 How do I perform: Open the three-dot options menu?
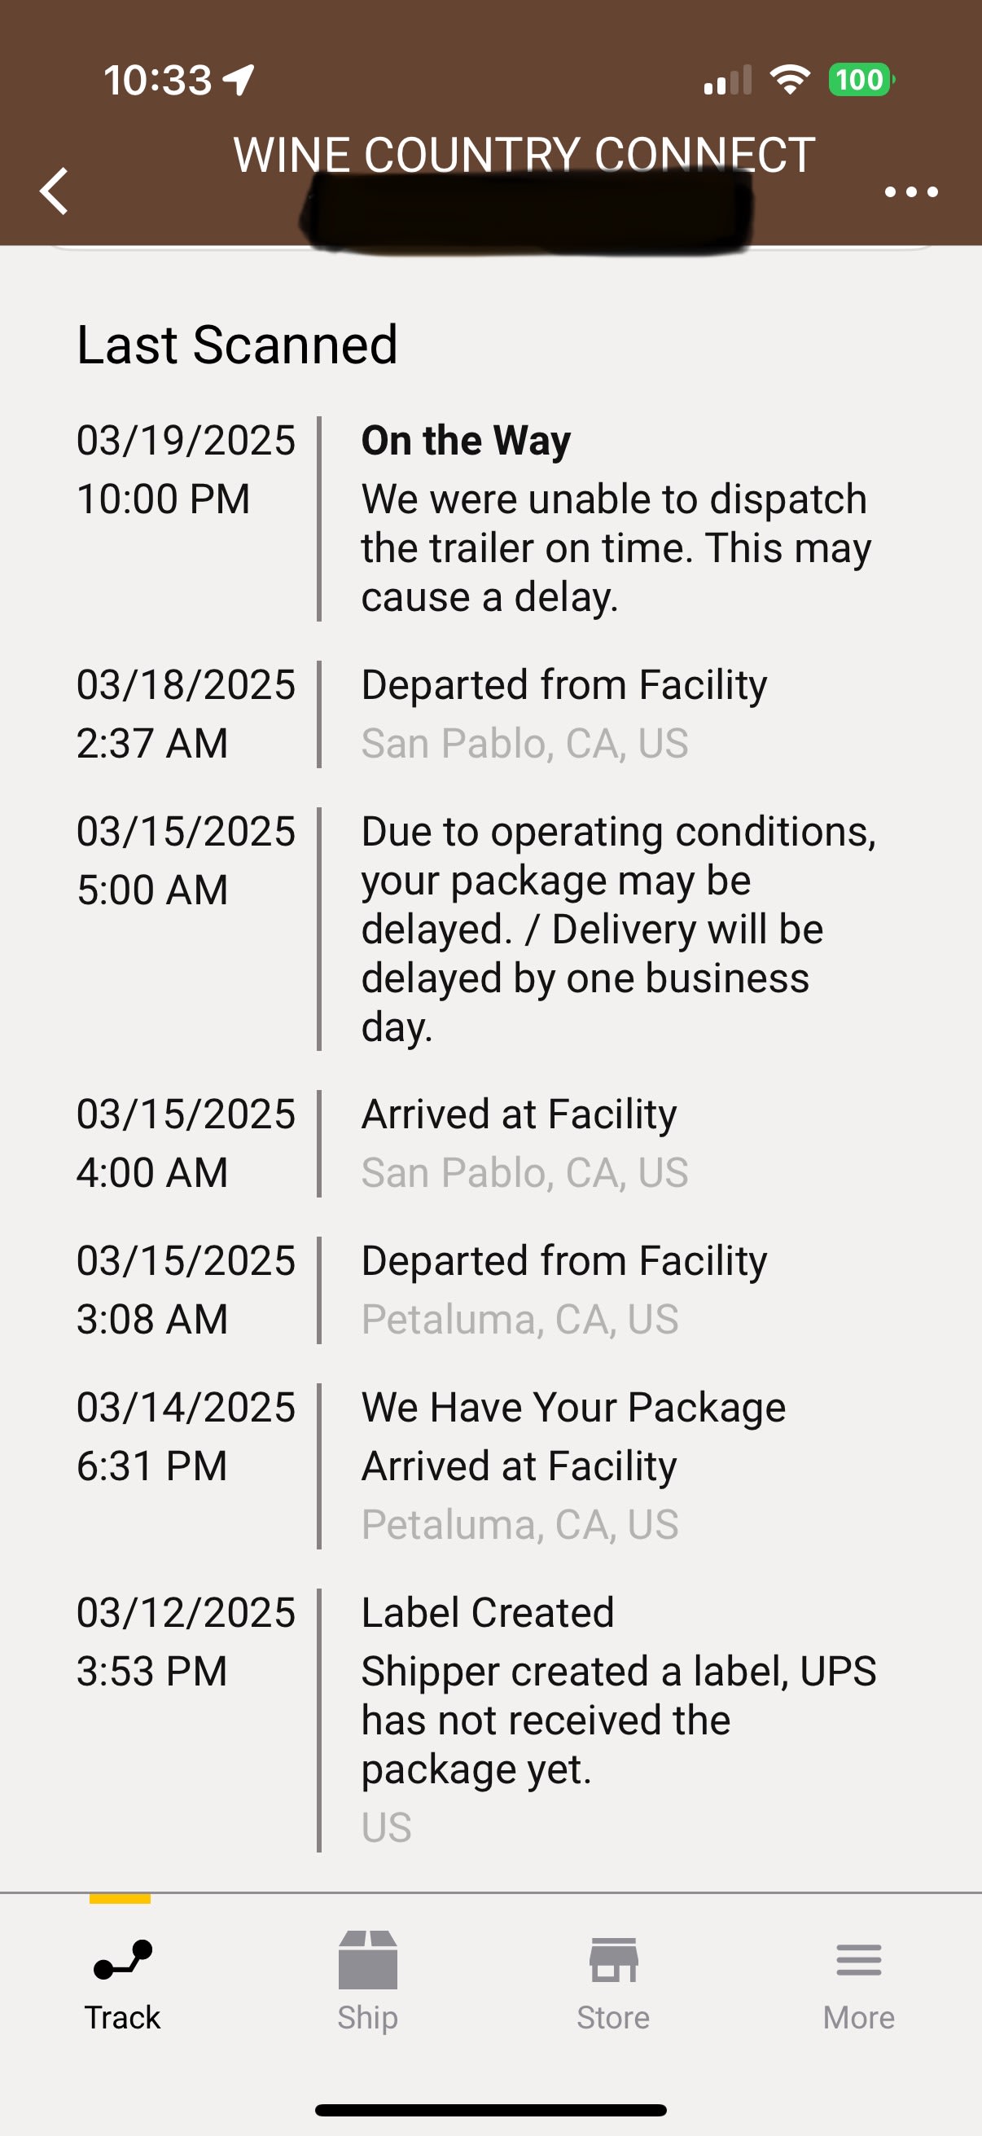[x=910, y=192]
